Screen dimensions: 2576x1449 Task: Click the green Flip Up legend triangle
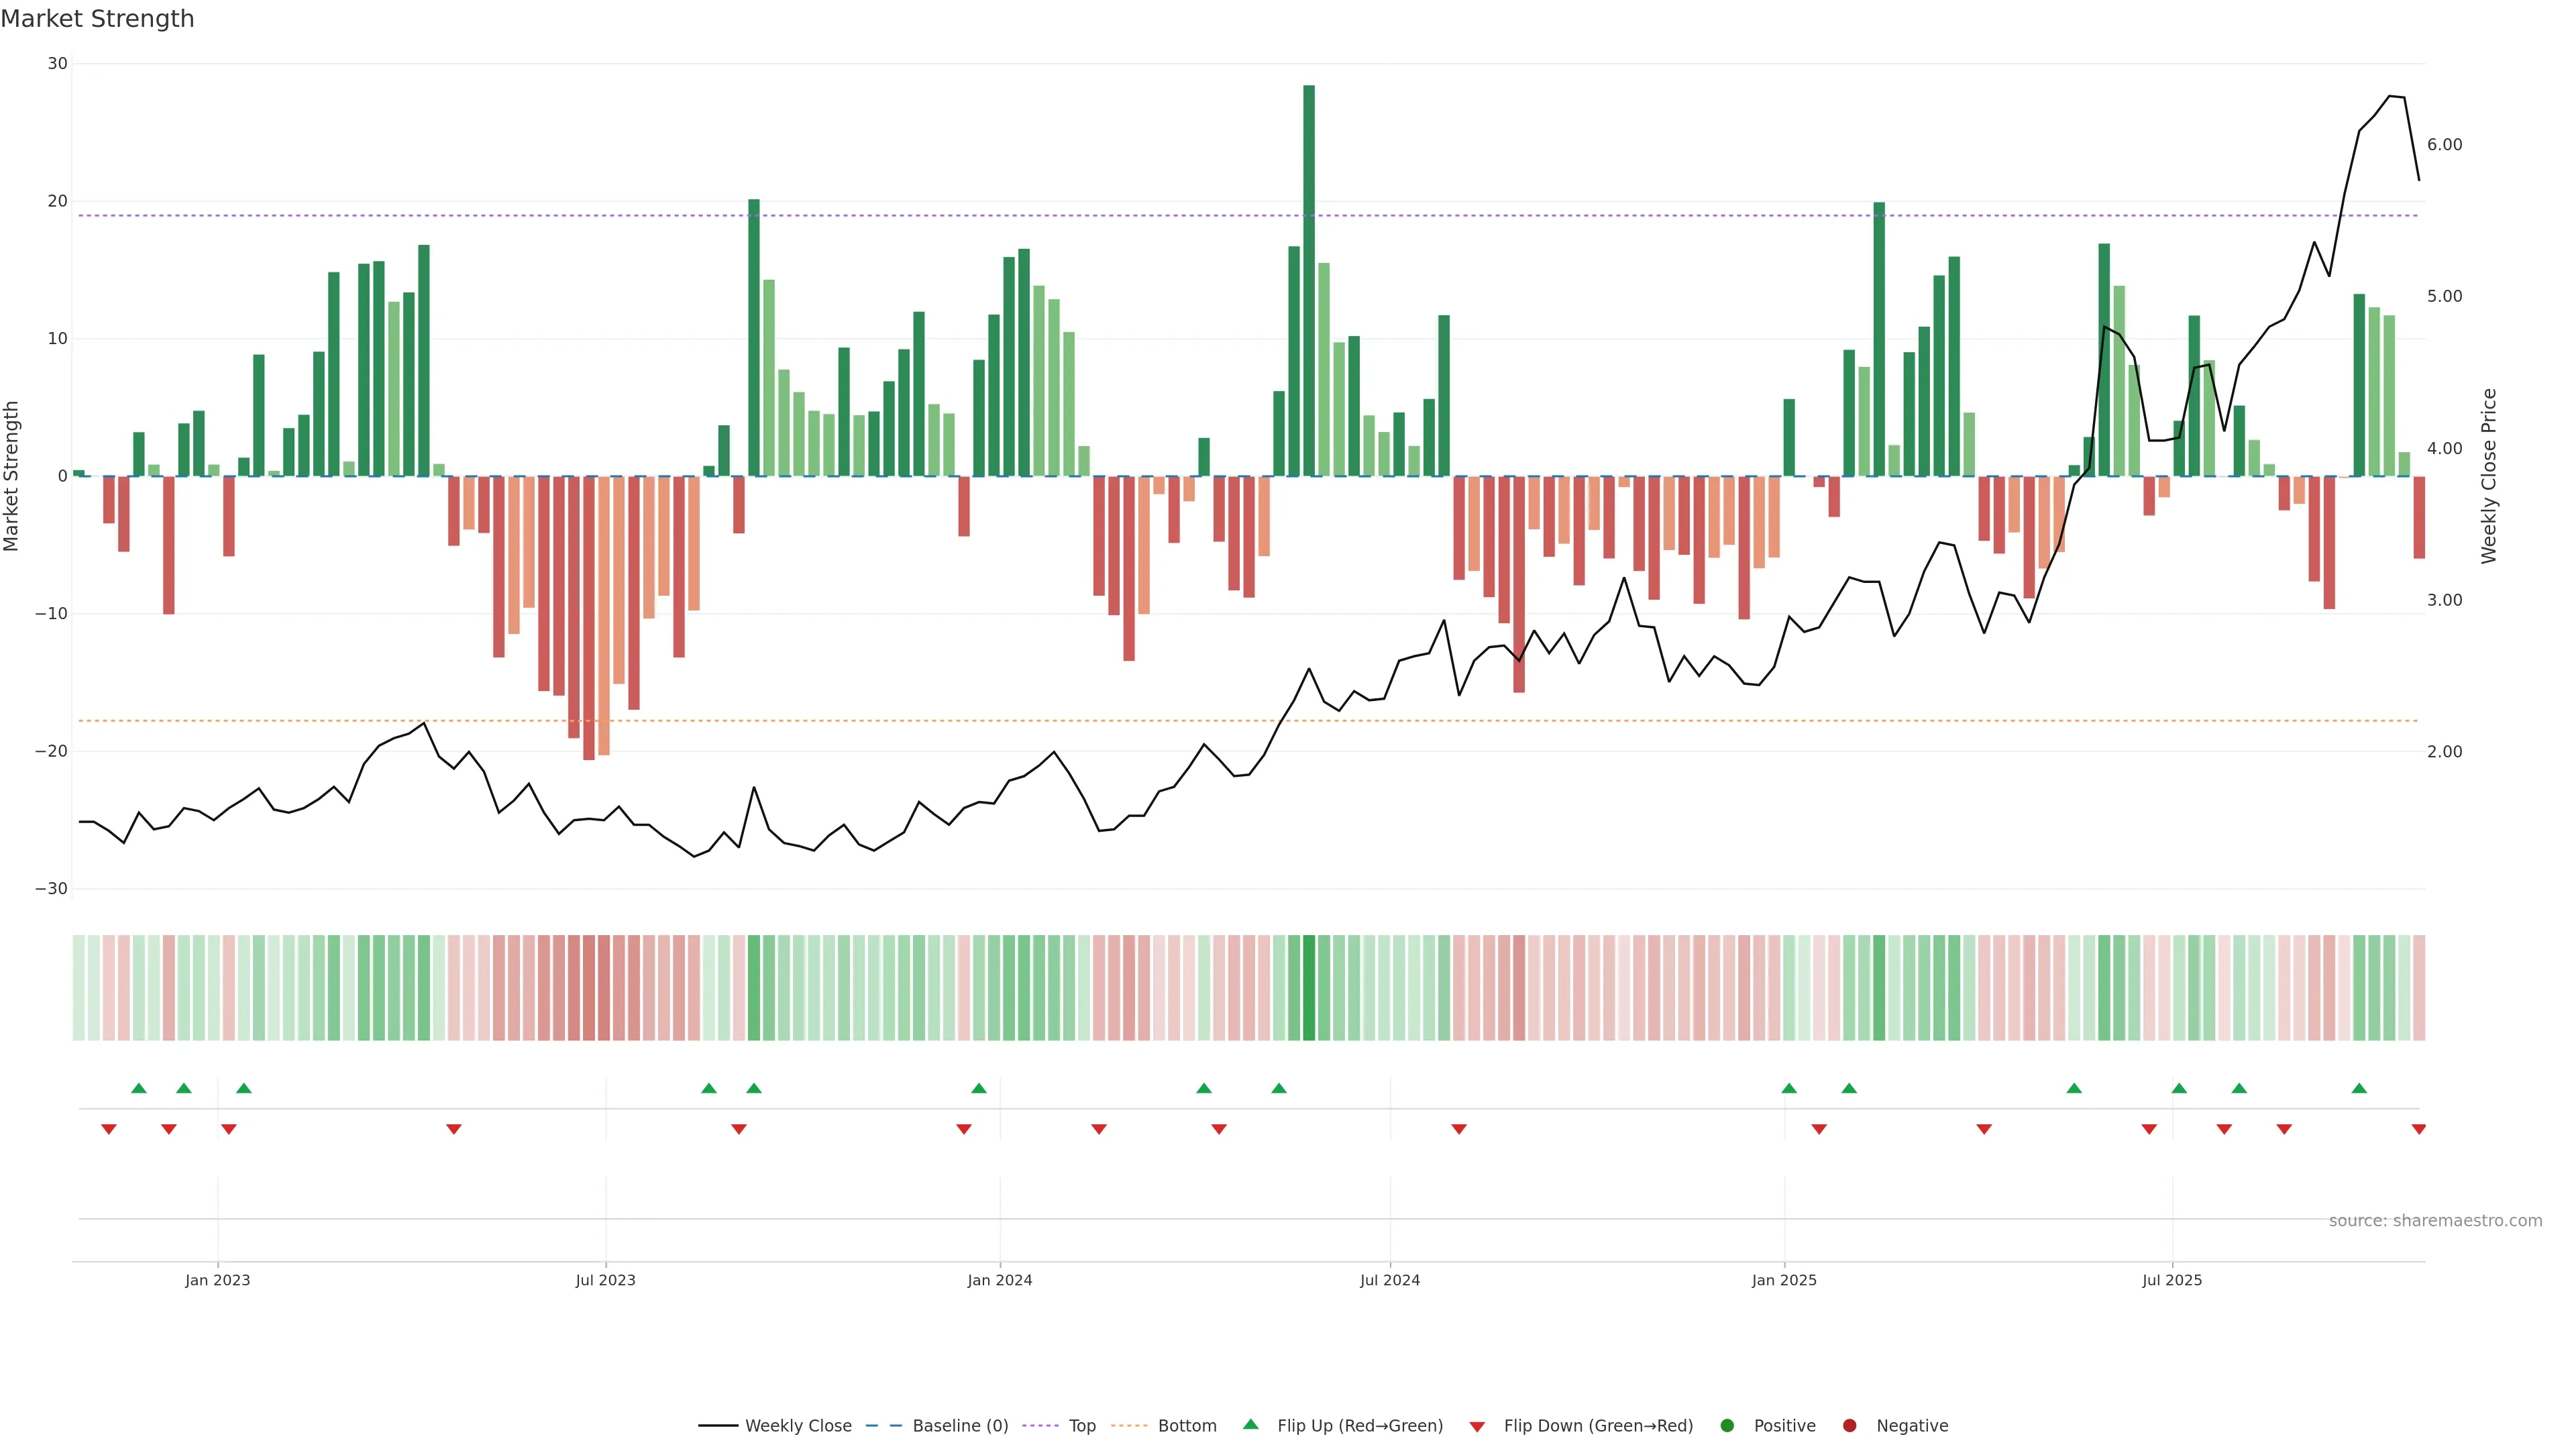point(1250,1424)
